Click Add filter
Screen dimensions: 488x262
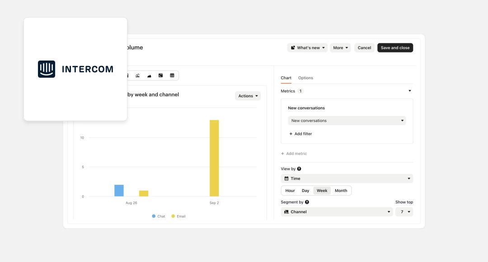pyautogui.click(x=300, y=134)
